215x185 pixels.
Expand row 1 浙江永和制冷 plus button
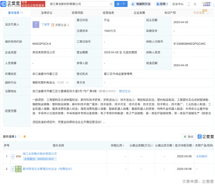[x=12, y=156]
